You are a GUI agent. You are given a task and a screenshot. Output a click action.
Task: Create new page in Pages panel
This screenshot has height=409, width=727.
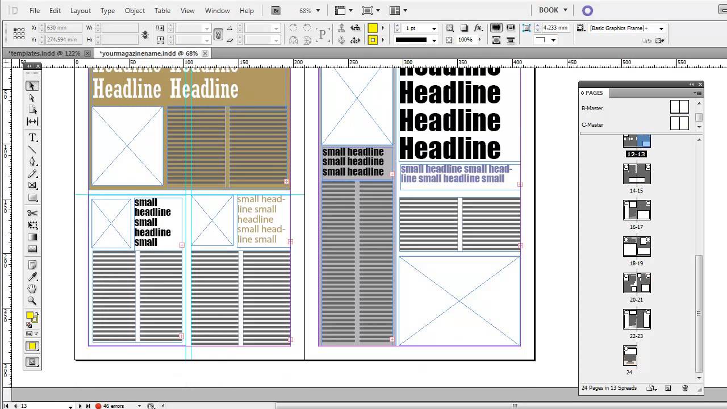[x=668, y=389]
